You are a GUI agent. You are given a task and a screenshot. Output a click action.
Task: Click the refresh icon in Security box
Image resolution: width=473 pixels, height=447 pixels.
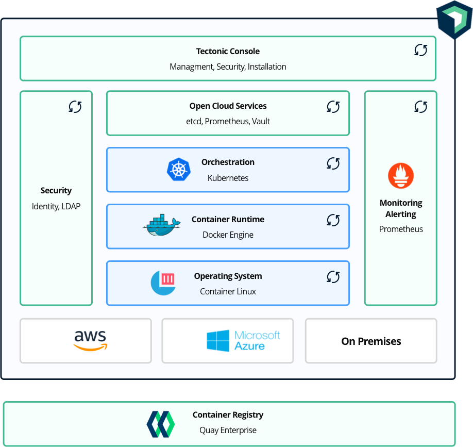coord(75,107)
